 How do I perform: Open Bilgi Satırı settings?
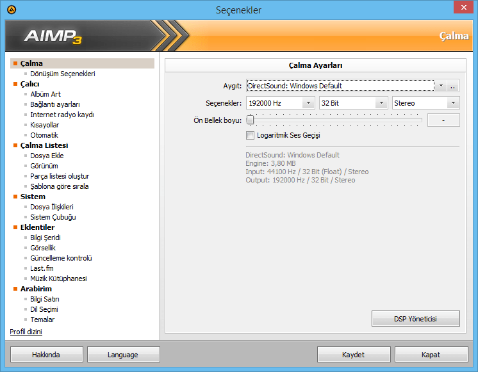pos(45,299)
